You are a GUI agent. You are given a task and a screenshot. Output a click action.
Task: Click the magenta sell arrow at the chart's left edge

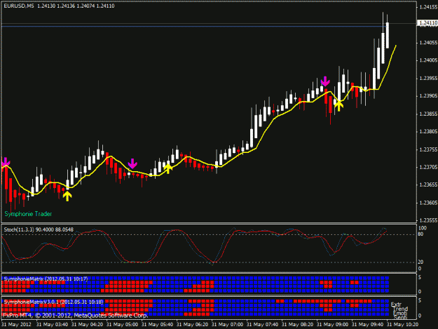tap(6, 162)
